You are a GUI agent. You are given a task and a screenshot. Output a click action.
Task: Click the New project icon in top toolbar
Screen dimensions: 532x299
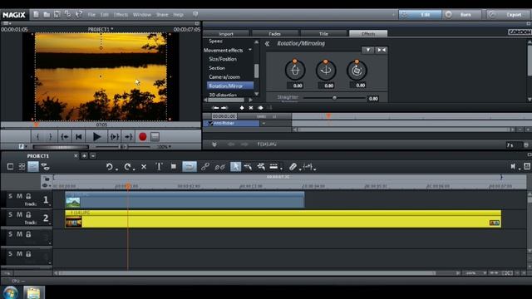pyautogui.click(x=36, y=15)
